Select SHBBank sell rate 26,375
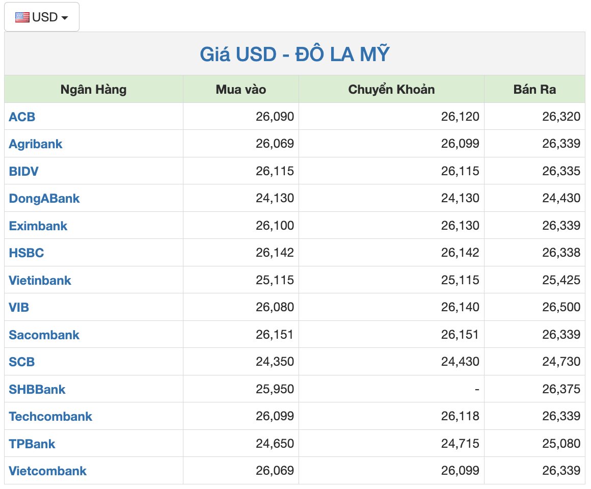This screenshot has height=489, width=591. (x=561, y=389)
